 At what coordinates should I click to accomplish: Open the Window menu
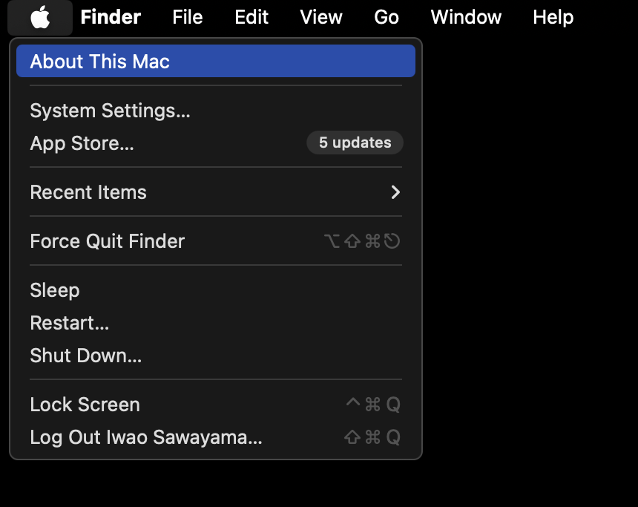point(466,17)
